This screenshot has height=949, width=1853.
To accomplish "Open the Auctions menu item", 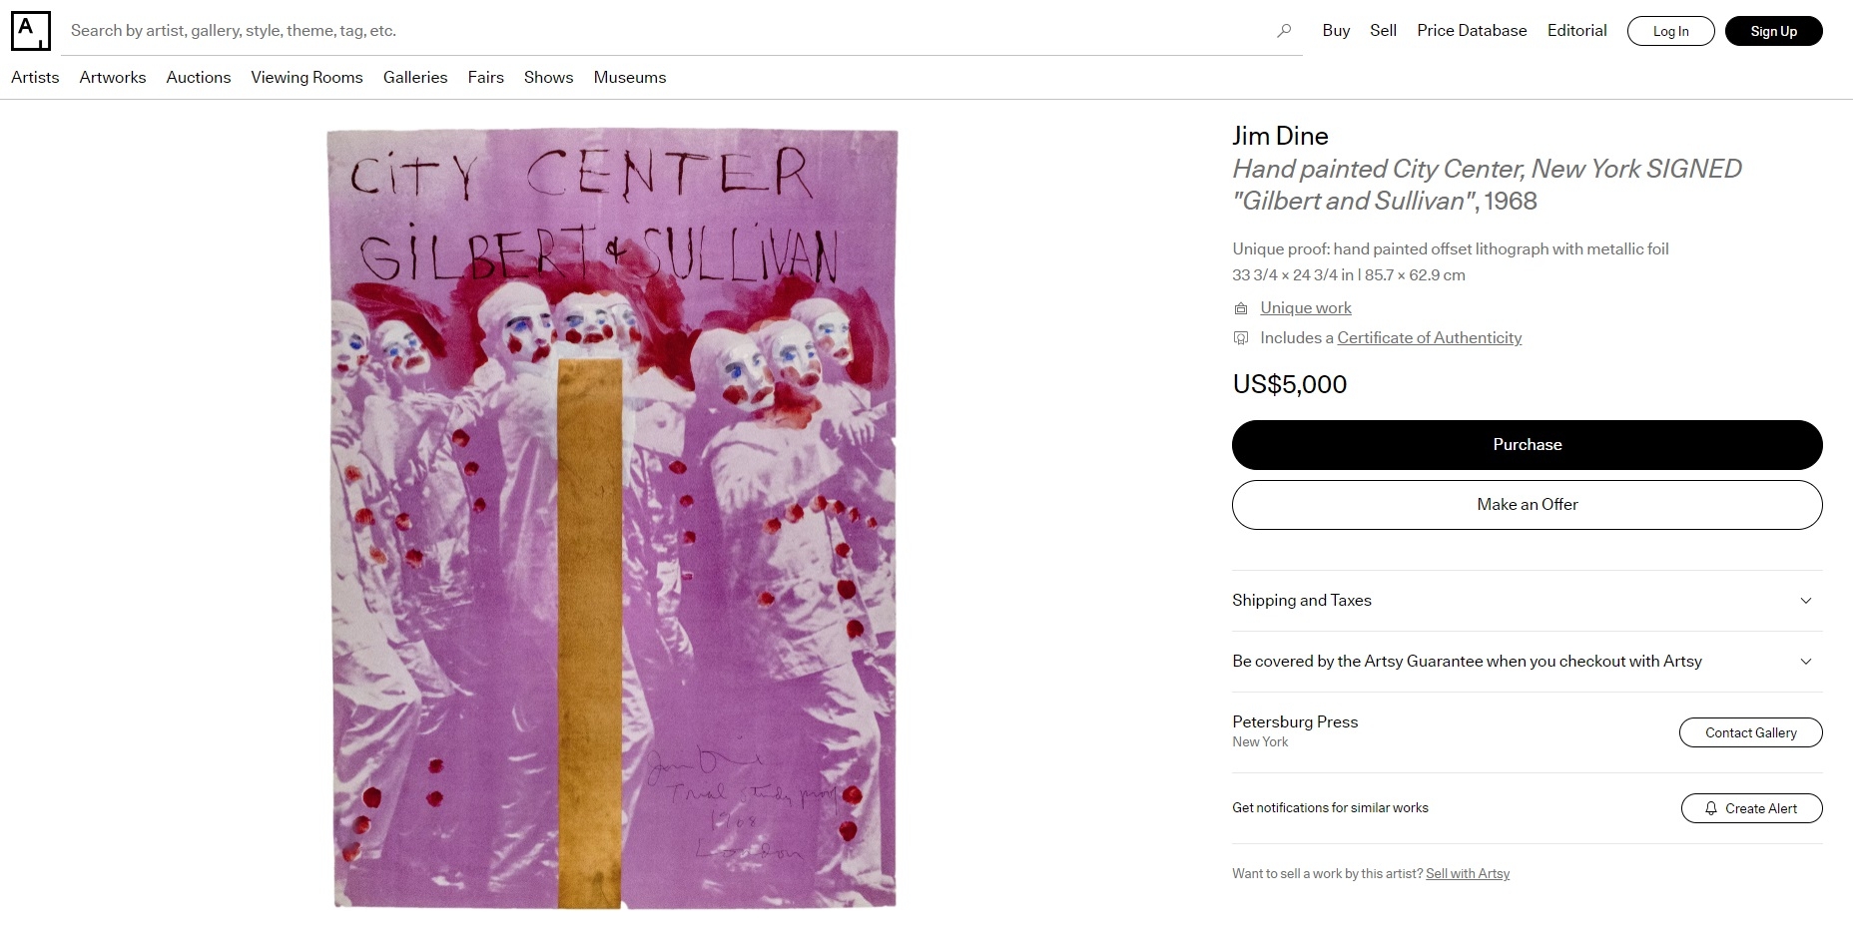I will click(x=199, y=77).
